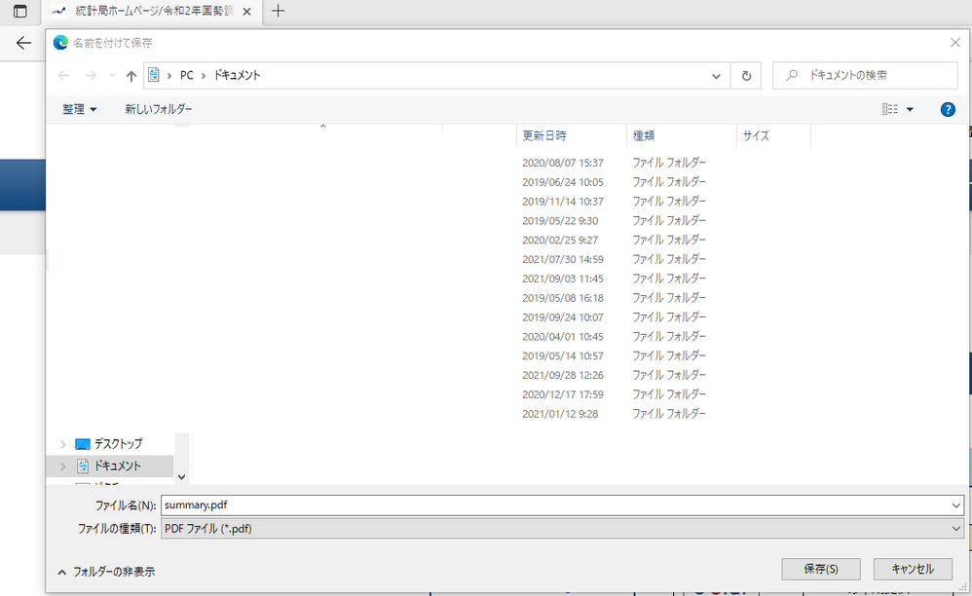Select the folder dated 2019/09/24 10:07
This screenshot has height=596, width=972.
click(562, 317)
